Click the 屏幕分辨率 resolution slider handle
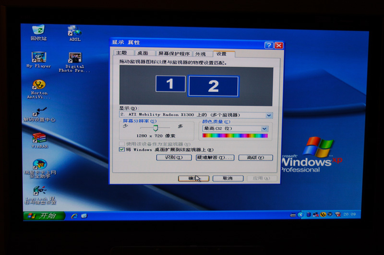Image resolution: width=384 pixels, height=255 pixels. click(x=156, y=128)
